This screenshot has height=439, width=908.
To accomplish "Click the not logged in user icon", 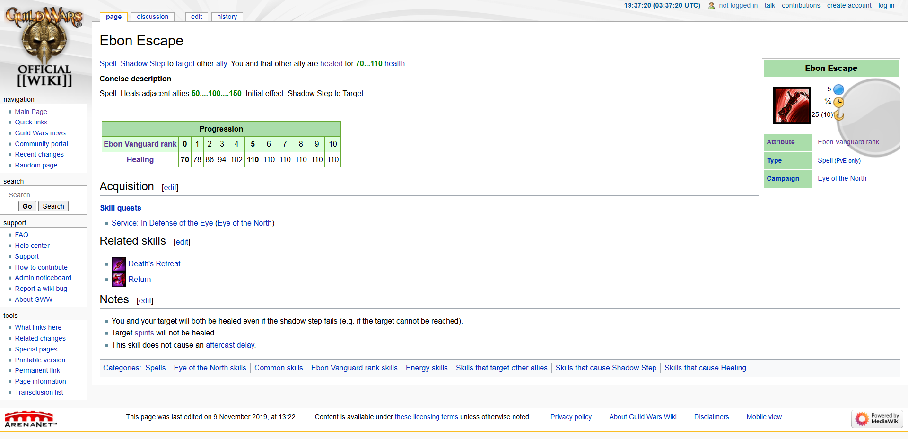I will coord(711,6).
